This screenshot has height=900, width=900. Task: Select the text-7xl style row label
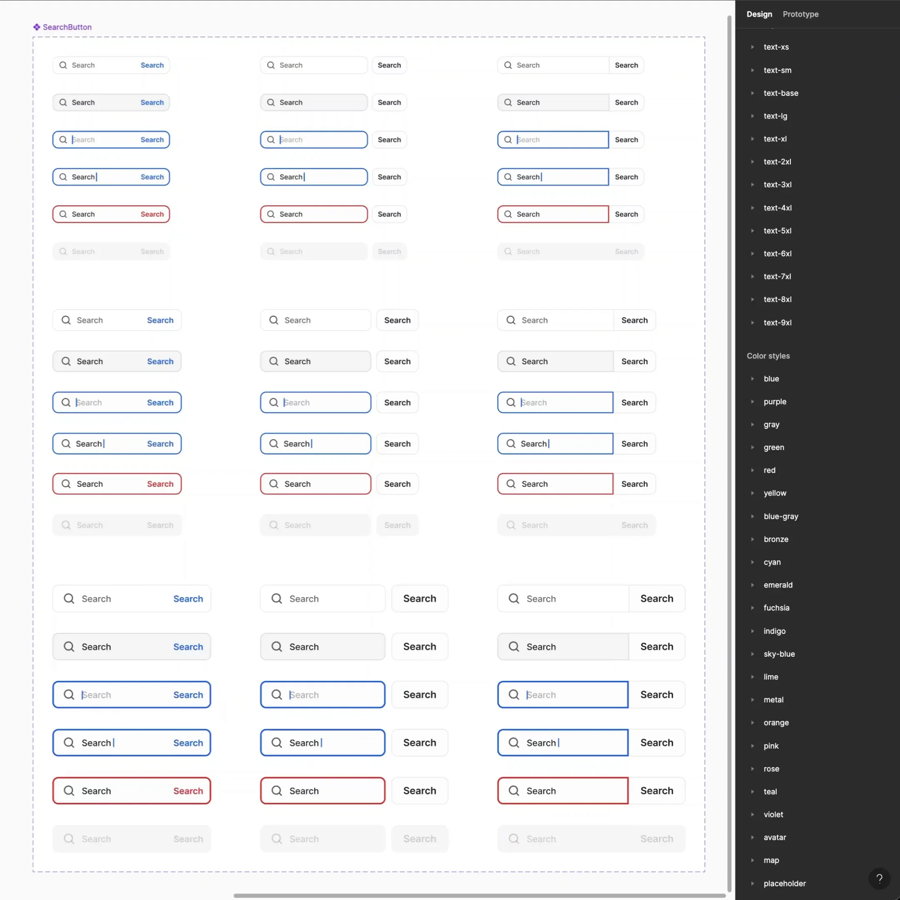777,276
